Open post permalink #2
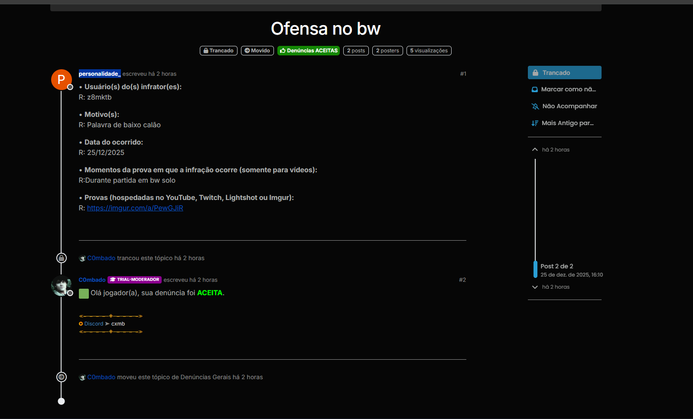Image resolution: width=693 pixels, height=419 pixels. (x=462, y=280)
